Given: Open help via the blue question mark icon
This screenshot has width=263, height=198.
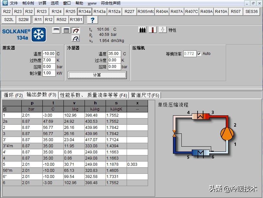Looking at the screenshot, I should (x=93, y=19).
